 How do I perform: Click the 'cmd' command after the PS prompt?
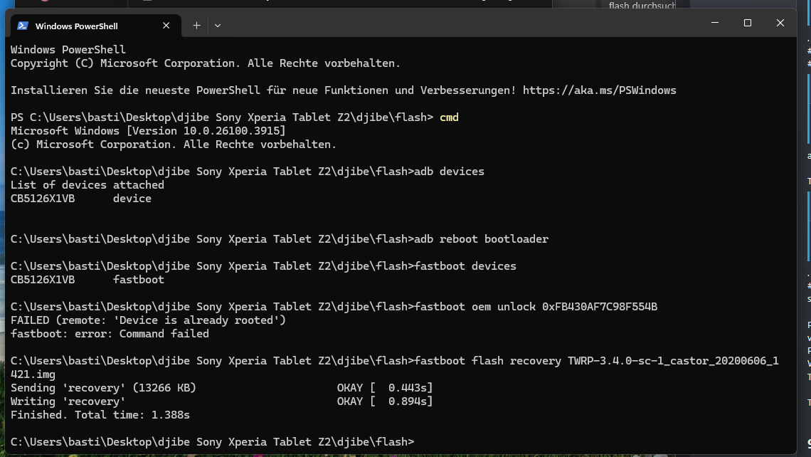tap(449, 117)
